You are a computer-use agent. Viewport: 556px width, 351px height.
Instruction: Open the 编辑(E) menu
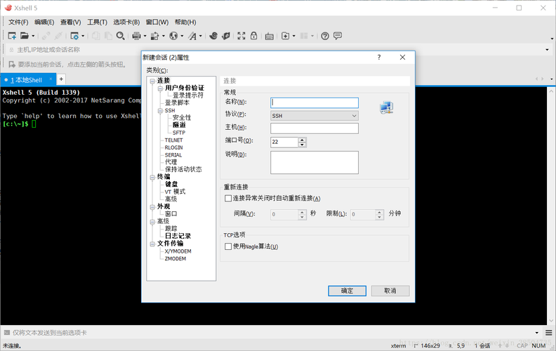pos(44,22)
